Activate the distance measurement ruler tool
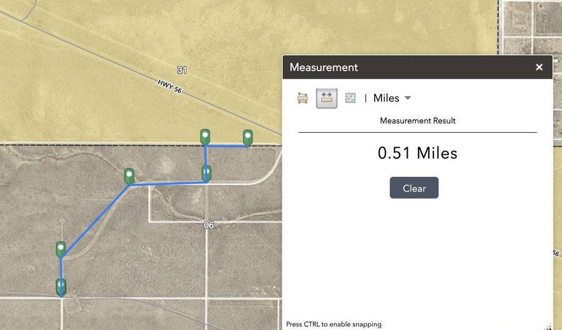 click(327, 98)
